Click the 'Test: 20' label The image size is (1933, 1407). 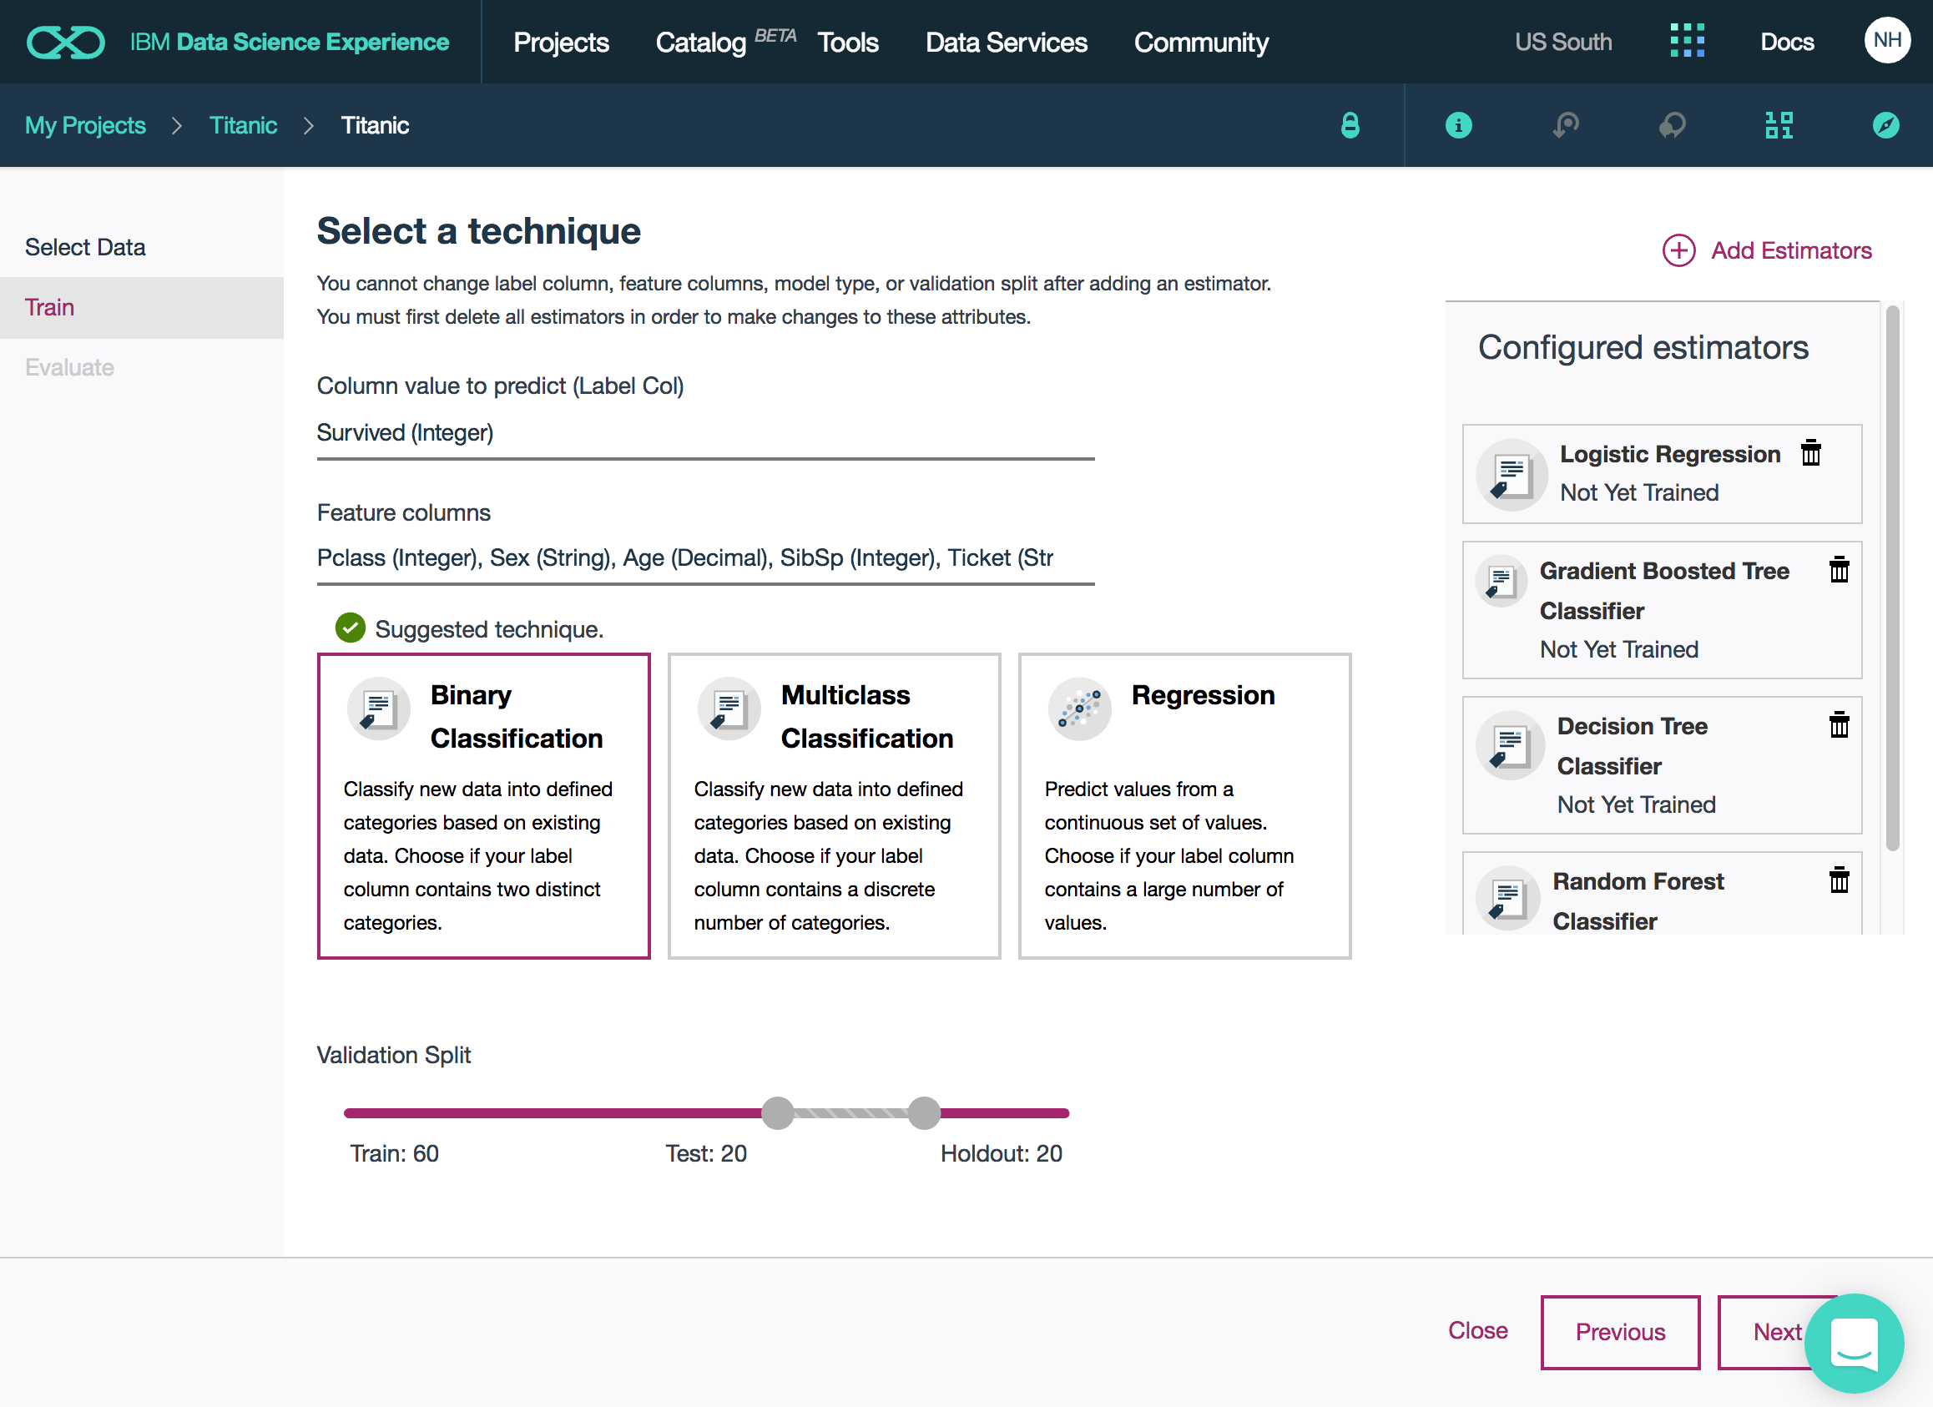[706, 1153]
